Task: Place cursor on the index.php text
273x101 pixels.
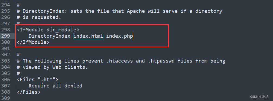Action: [119, 36]
